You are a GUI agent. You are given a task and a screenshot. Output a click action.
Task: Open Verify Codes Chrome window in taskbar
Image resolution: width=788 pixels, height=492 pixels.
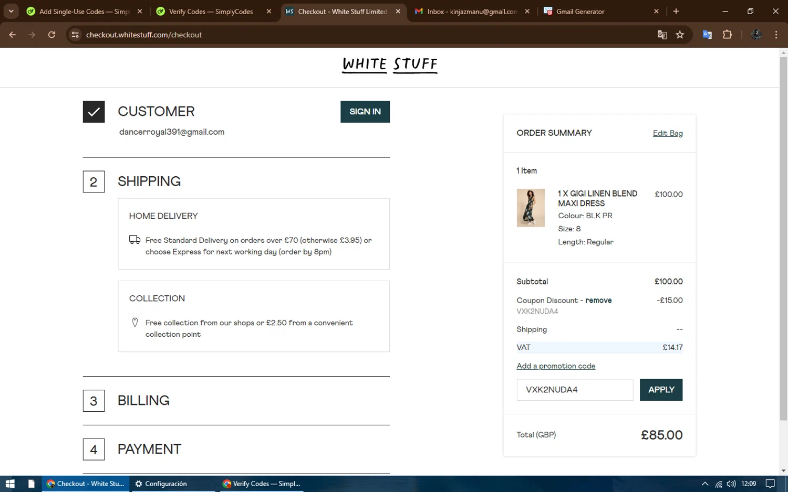(261, 484)
